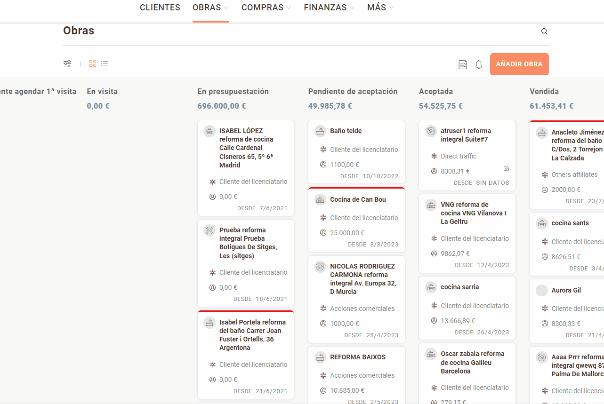This screenshot has width=604, height=404.
Task: Open the cocina sarria card
Action: pos(459,287)
